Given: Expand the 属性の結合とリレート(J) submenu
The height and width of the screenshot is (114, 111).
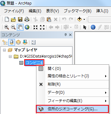Looking at the screenshot, I should tap(73, 76).
